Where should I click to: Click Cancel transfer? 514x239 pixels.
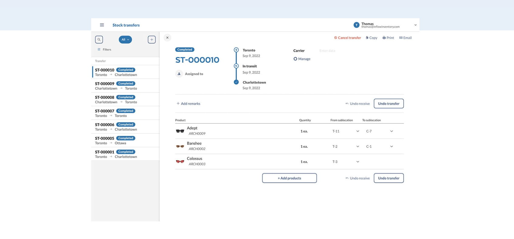[347, 38]
